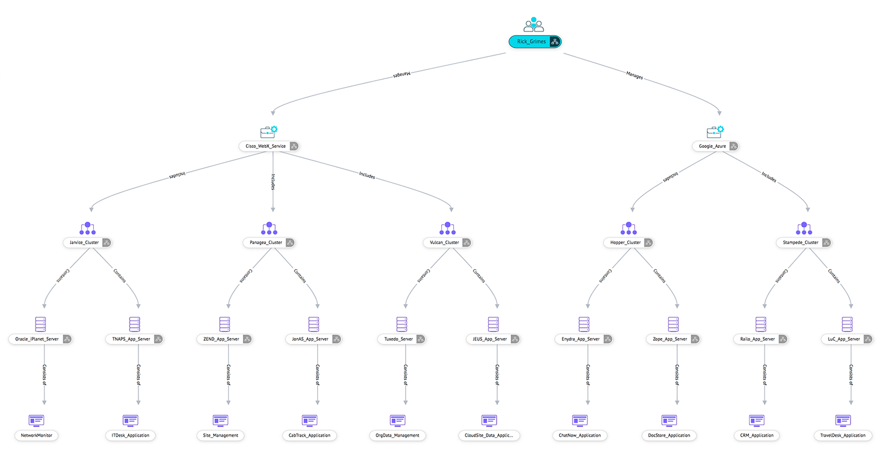Click the LuC_App_Server server icon
The width and height of the screenshot is (891, 455).
tap(848, 324)
